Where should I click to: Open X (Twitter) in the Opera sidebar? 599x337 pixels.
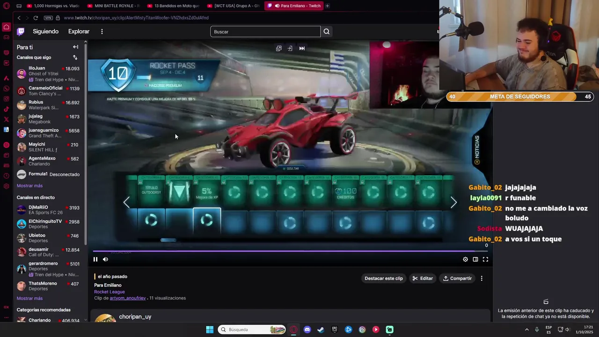point(6,119)
